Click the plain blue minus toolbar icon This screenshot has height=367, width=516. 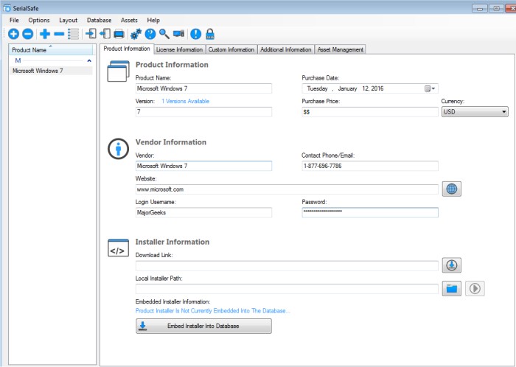point(59,34)
